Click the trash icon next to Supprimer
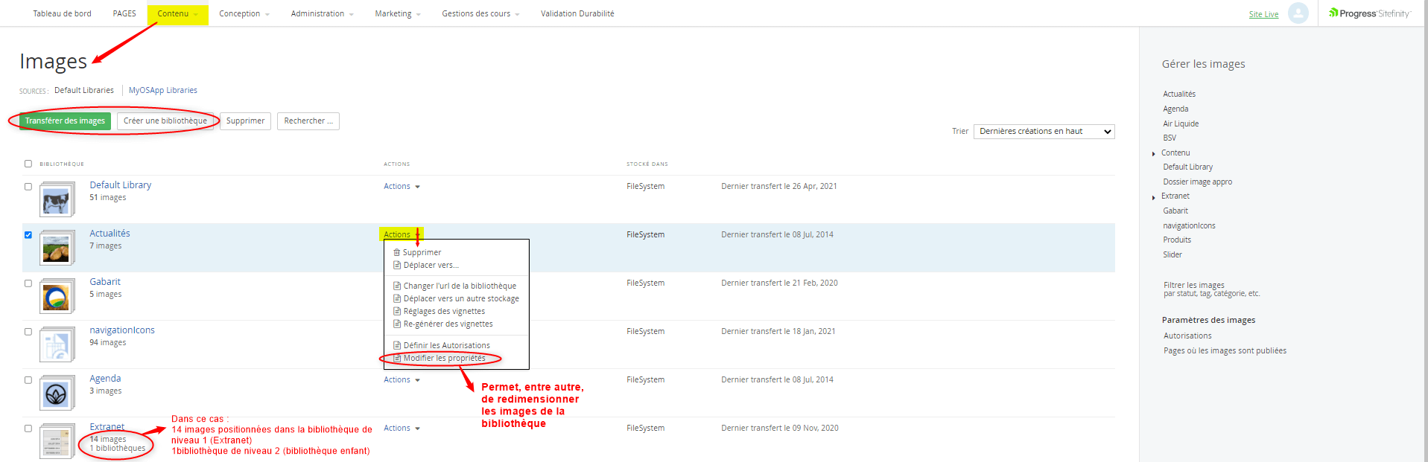Screen dimensions: 1428x462 (x=396, y=252)
